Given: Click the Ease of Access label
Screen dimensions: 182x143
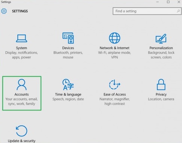Looking at the screenshot, I should tap(115, 94).
